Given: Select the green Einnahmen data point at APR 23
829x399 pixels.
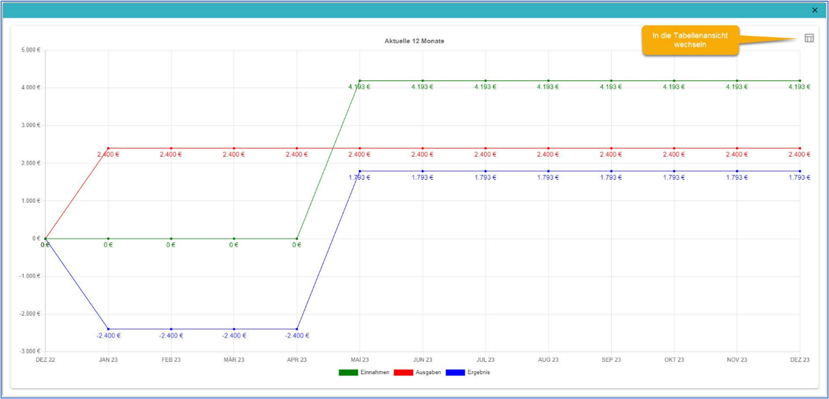Looking at the screenshot, I should point(297,238).
